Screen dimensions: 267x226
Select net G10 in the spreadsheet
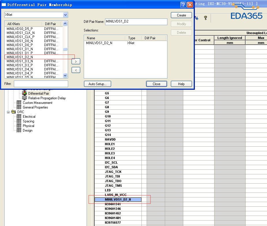(108, 117)
